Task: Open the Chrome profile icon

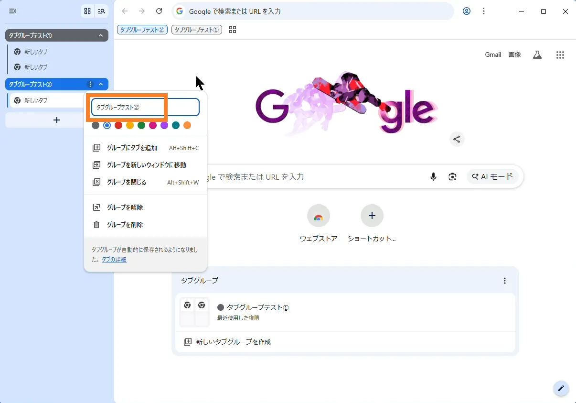Action: (467, 11)
